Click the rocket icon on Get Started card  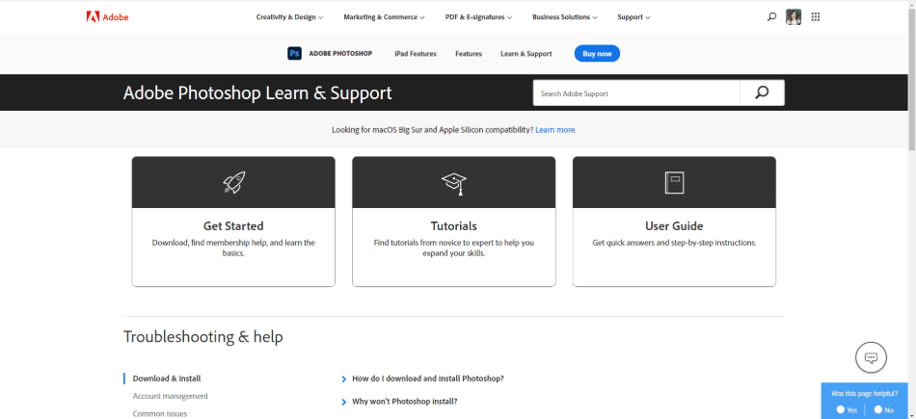click(x=233, y=183)
